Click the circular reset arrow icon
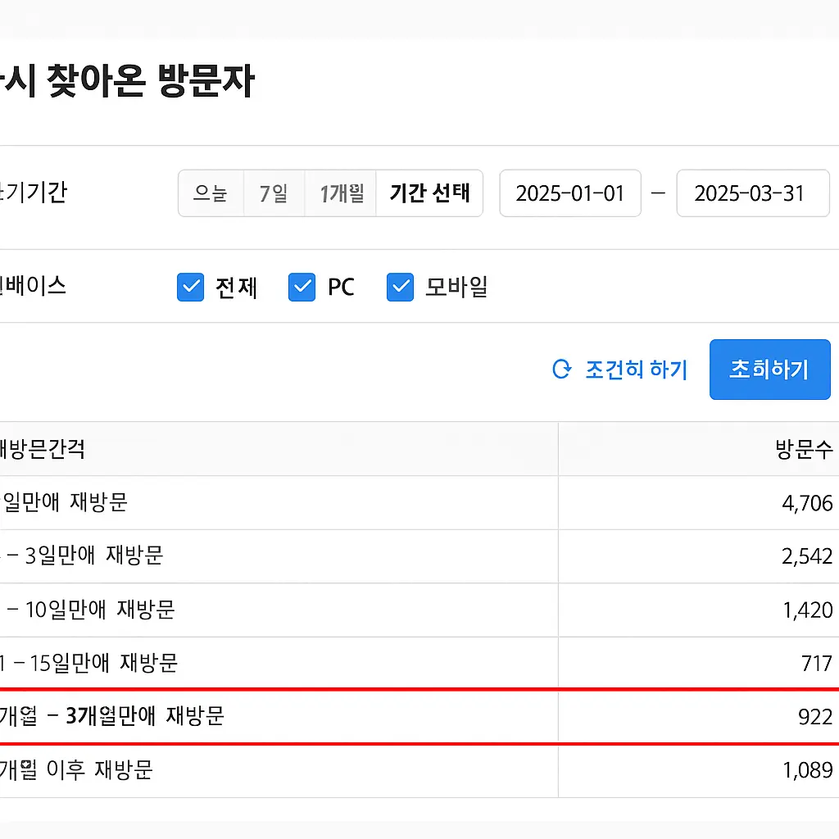839x839 pixels. (x=560, y=370)
